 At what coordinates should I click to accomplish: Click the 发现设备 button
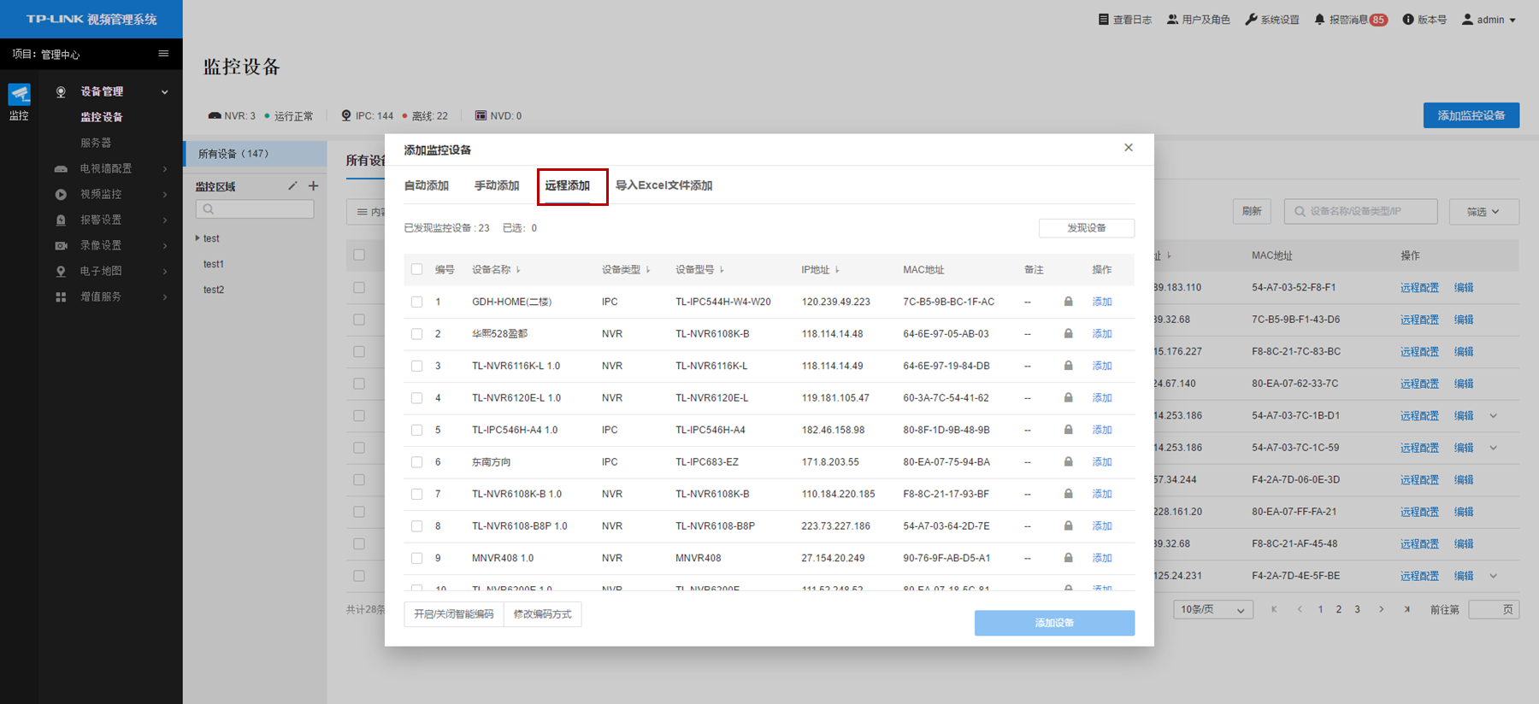click(x=1086, y=228)
